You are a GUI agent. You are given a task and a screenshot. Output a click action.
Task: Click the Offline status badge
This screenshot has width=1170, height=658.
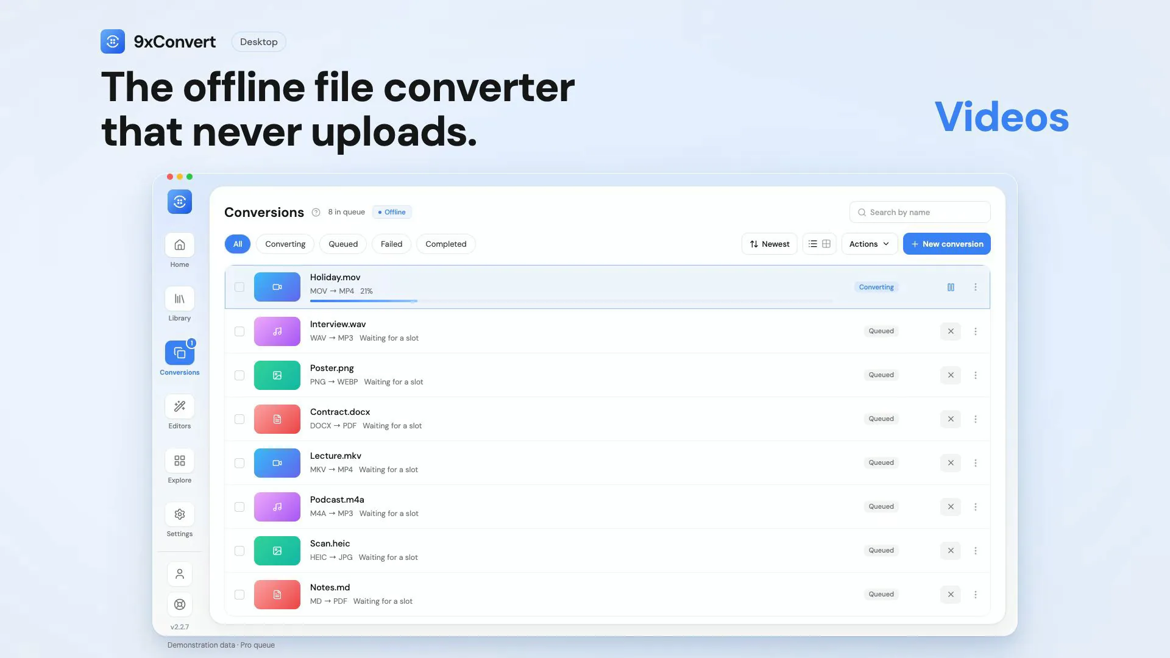(x=392, y=212)
